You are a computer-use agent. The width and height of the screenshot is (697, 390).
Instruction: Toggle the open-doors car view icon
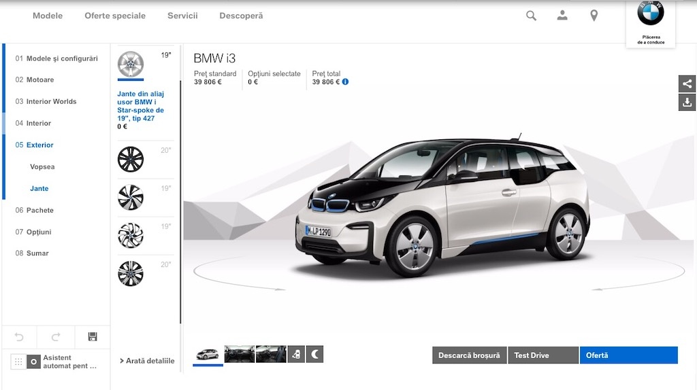[296, 354]
